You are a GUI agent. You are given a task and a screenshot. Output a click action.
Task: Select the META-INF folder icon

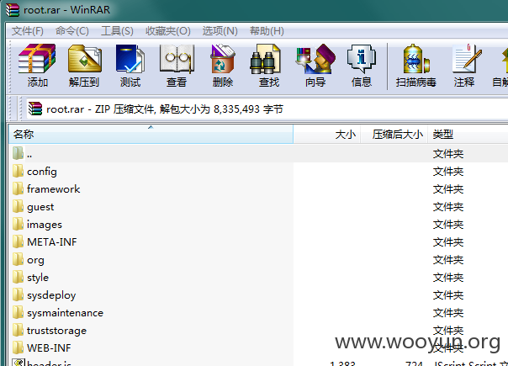click(x=18, y=241)
